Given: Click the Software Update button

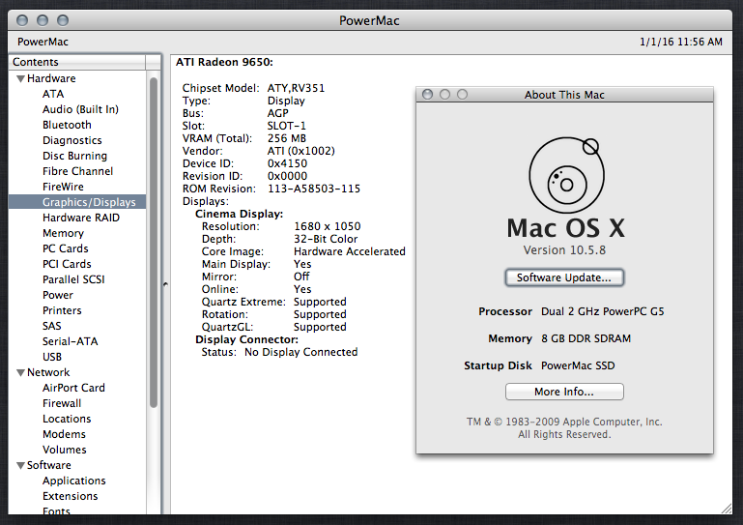Looking at the screenshot, I should 564,277.
